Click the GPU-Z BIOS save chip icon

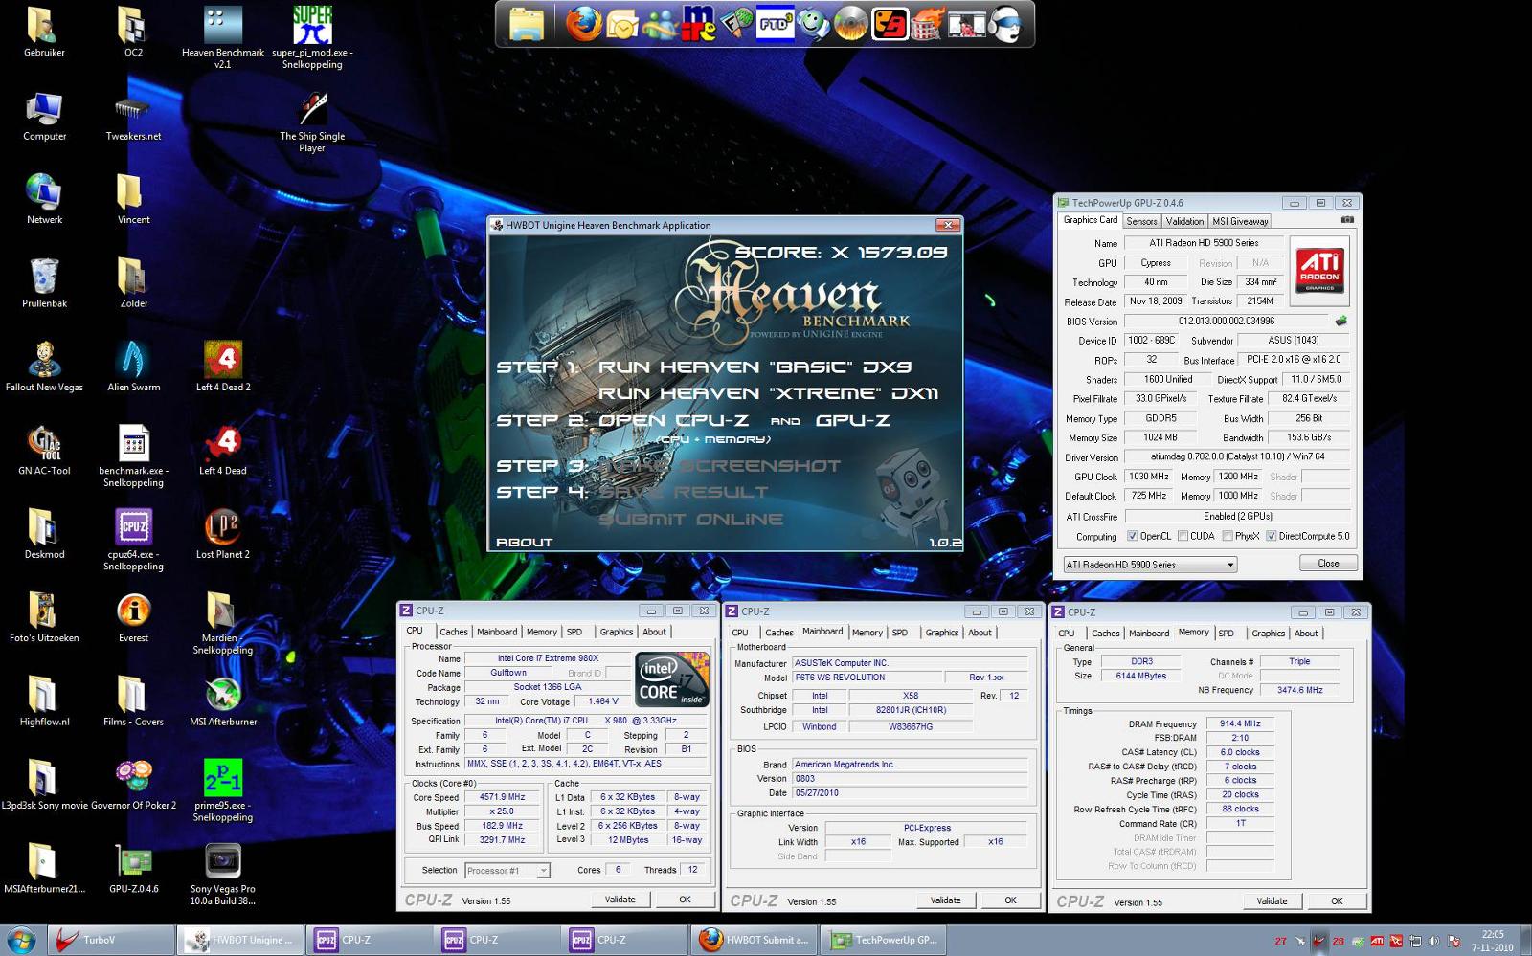(1341, 321)
